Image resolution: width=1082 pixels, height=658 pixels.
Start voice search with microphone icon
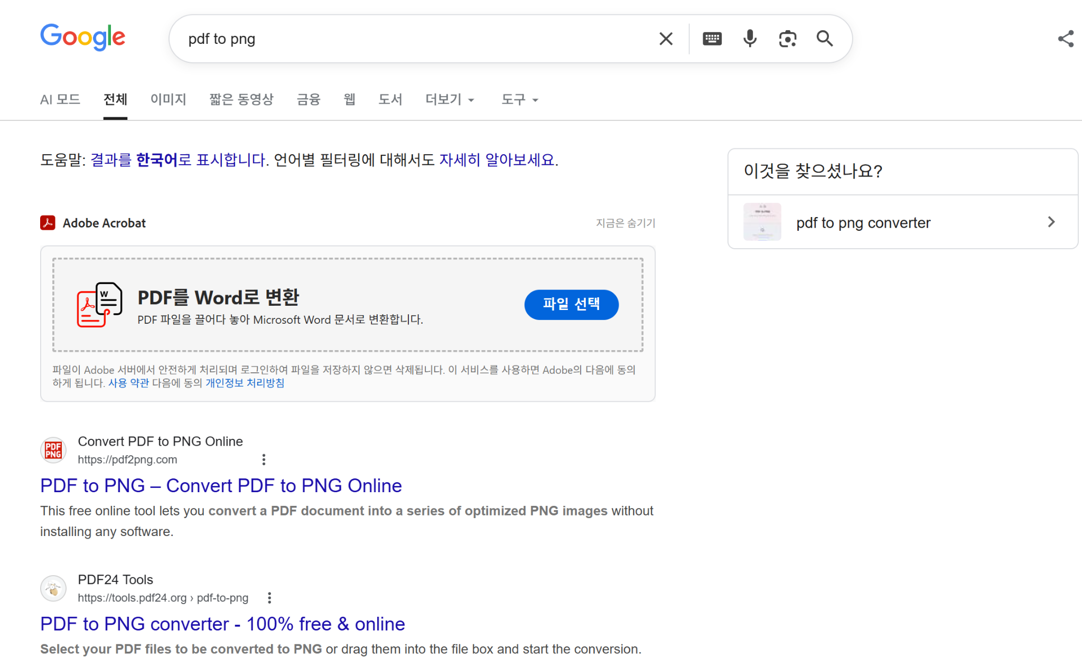pyautogui.click(x=750, y=39)
